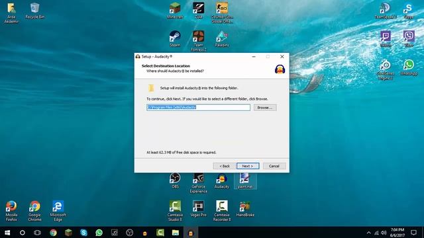This screenshot has height=238, width=424.
Task: Show hidden system tray icons
Action: point(368,233)
